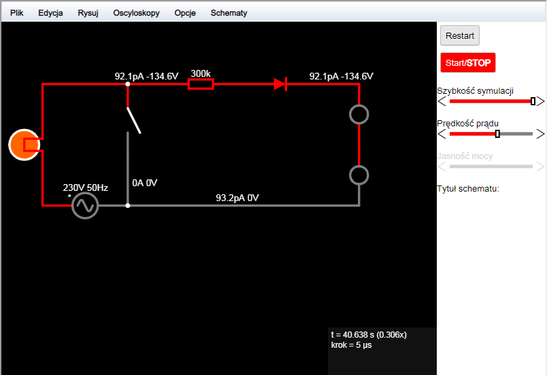Click the bottom wire junction node

[x=128, y=206]
